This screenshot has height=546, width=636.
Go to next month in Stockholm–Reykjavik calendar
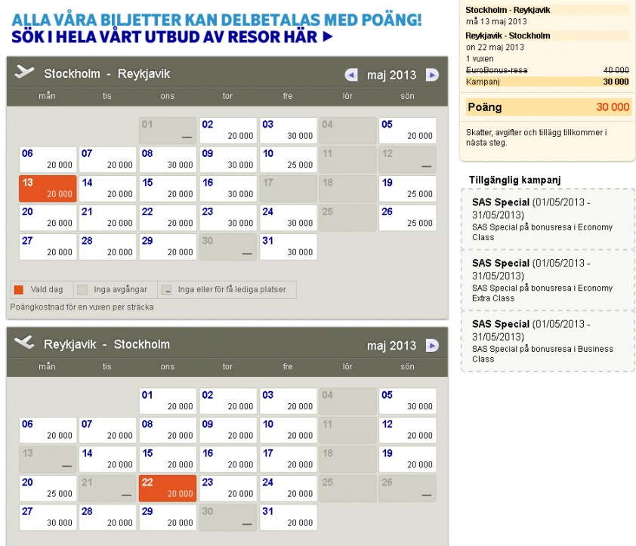pos(432,75)
